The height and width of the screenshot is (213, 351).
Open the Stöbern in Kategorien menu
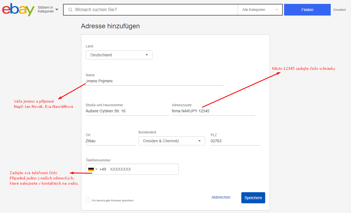coord(48,9)
